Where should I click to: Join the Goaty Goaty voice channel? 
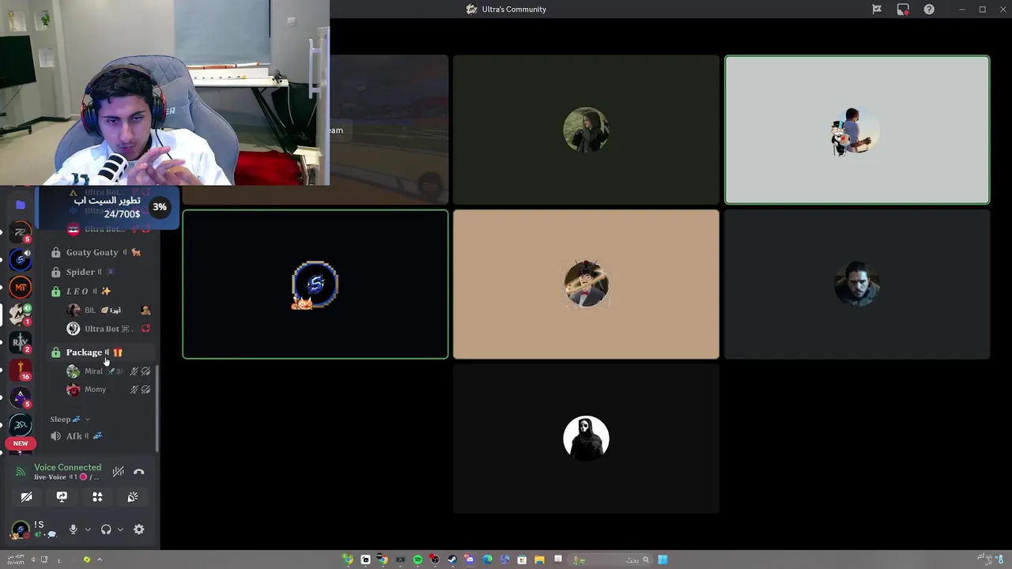pos(100,252)
